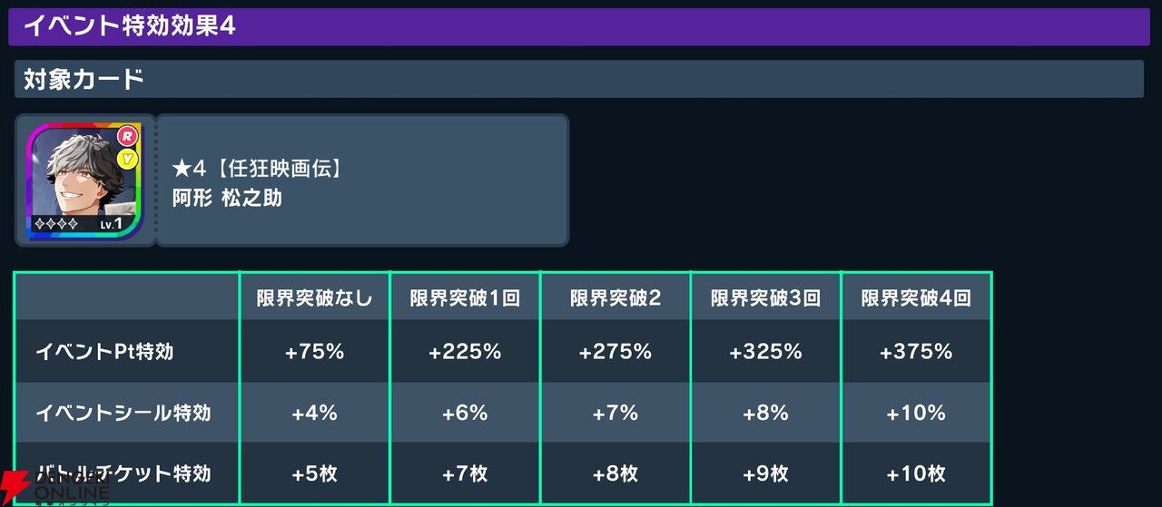1162x507 pixels.
Task: Select the 限界突破4回 column header
Action: (x=916, y=298)
